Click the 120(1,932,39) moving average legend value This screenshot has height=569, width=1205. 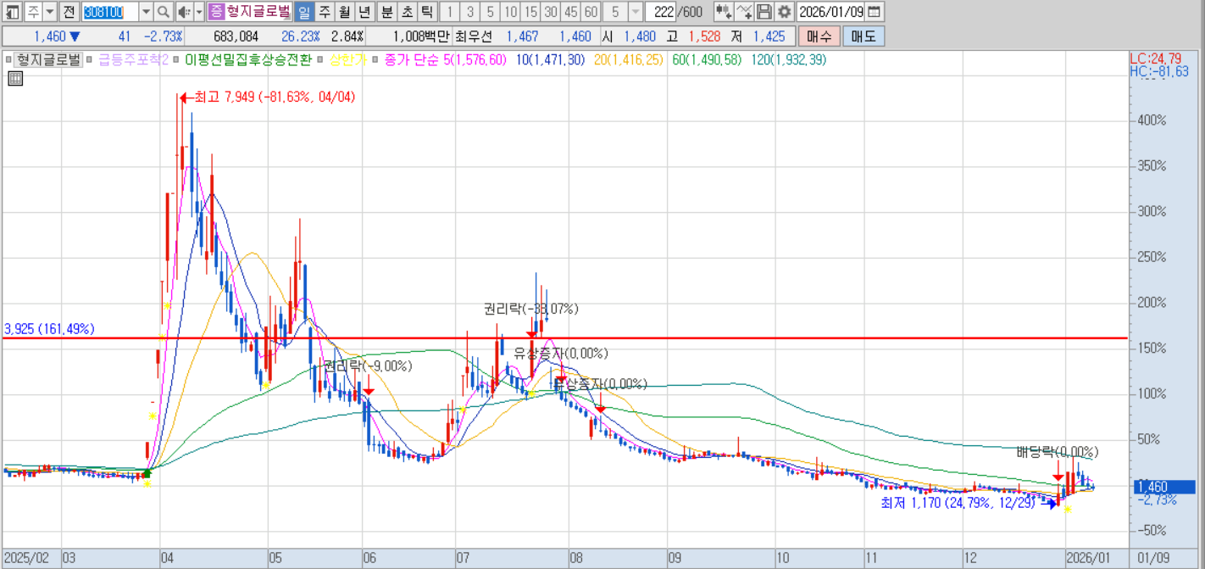[x=789, y=59]
